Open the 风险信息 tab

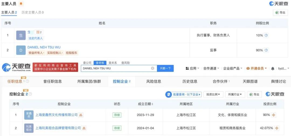point(154,81)
